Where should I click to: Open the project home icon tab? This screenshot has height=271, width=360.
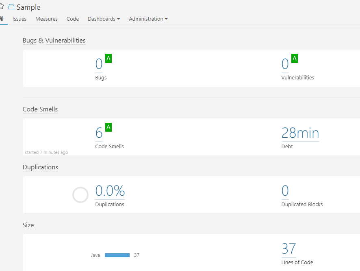(x=2, y=19)
